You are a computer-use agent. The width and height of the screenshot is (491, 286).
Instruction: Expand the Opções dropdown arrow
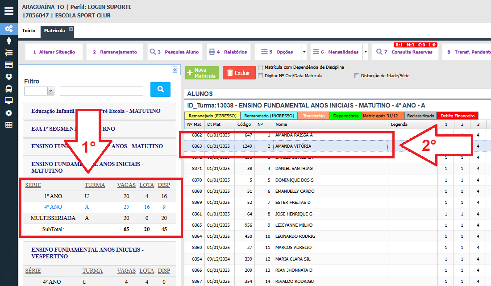[x=304, y=52]
